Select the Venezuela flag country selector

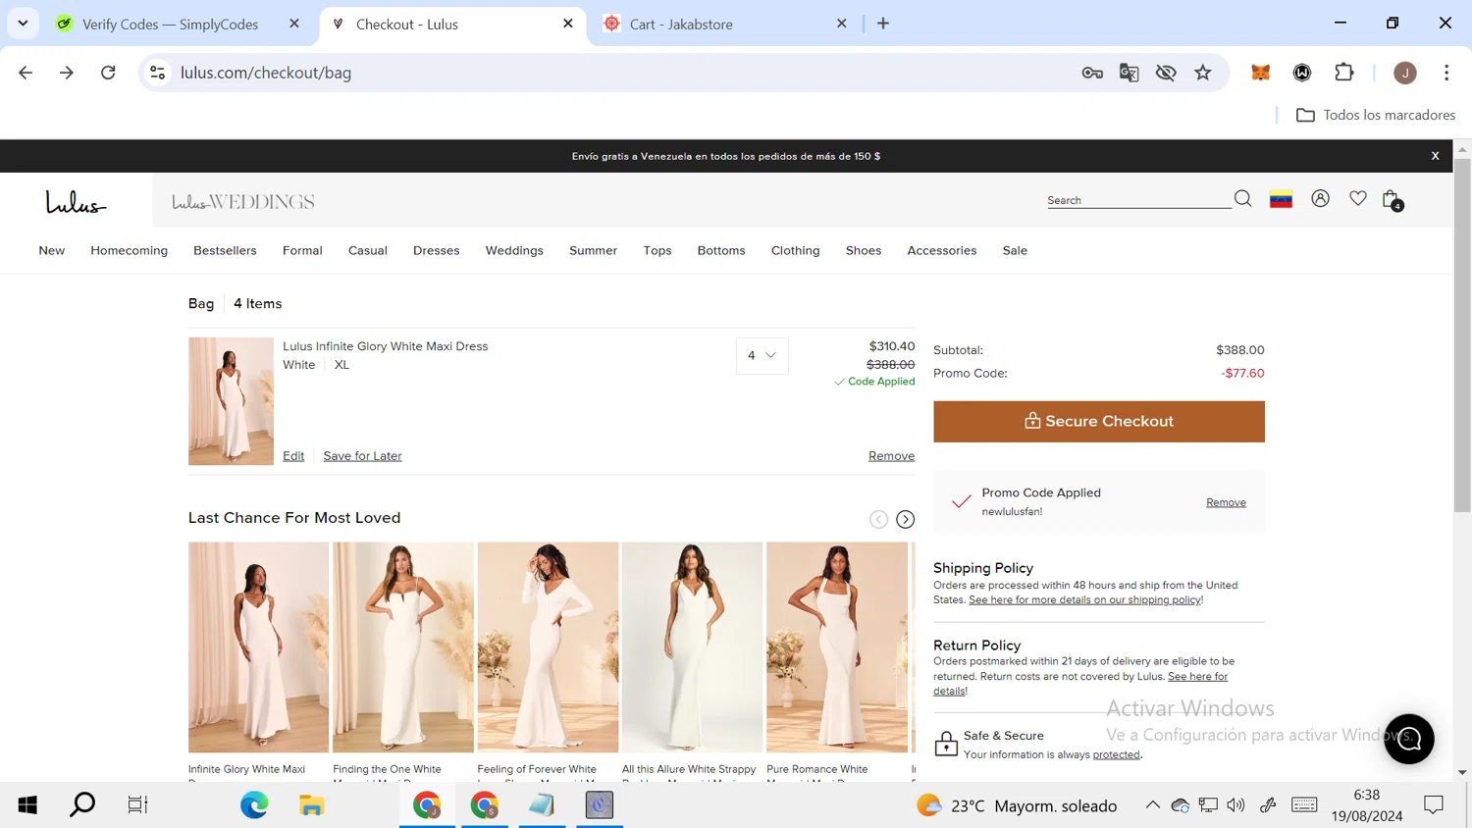pos(1281,199)
